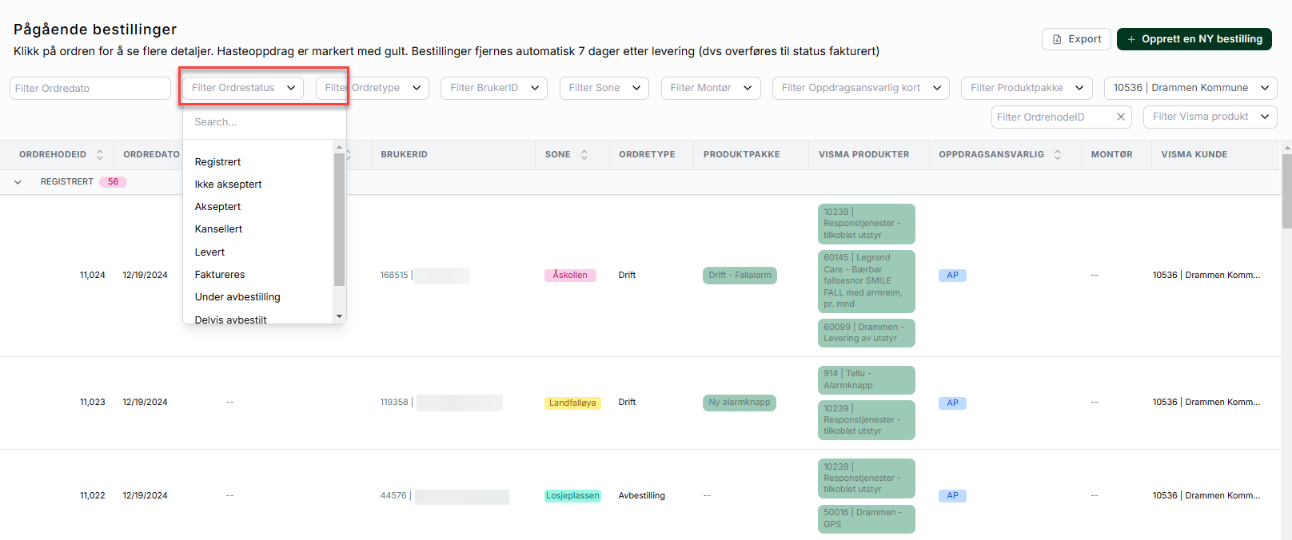1292x540 pixels.
Task: Sort by SONE column sort icon
Action: tap(584, 155)
